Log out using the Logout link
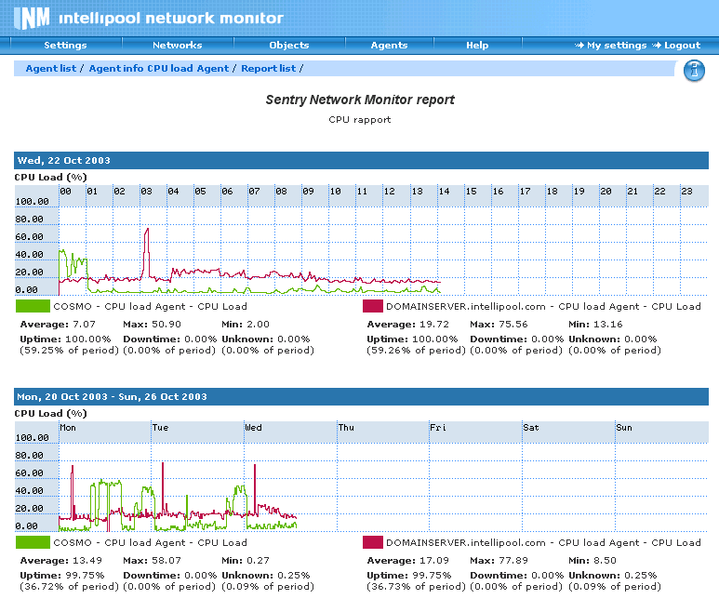719x612 pixels. click(x=682, y=46)
